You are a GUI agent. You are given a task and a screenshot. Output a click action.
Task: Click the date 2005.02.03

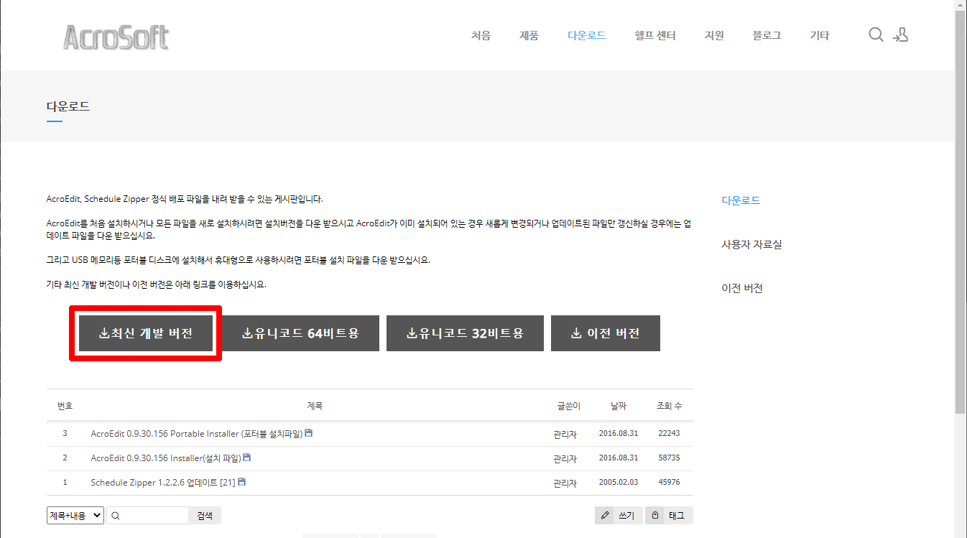tap(618, 482)
